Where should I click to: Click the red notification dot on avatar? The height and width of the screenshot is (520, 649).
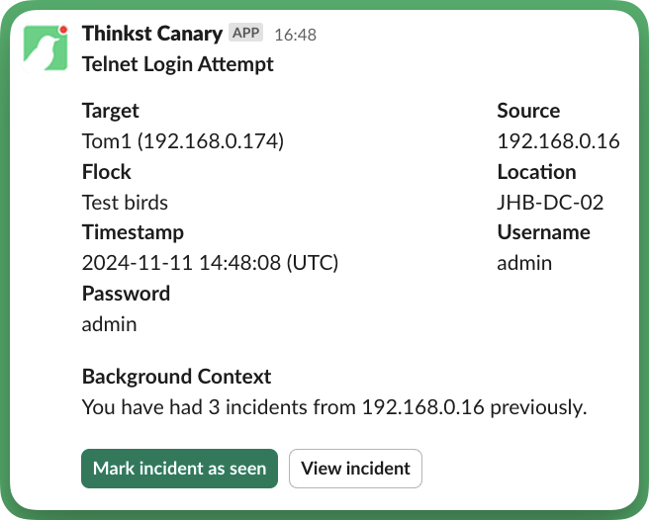pos(63,30)
